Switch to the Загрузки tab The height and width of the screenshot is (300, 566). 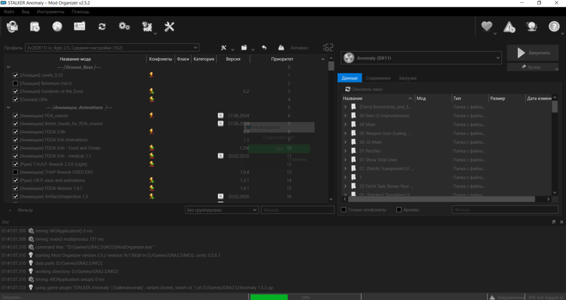coord(408,78)
